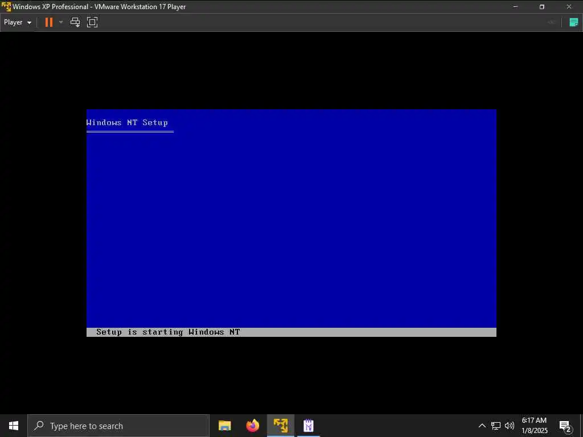
Task: Expand the power options arrow beside pause
Action: (x=61, y=22)
